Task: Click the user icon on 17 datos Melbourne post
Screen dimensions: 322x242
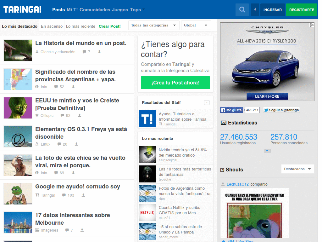Action: tap(82, 230)
